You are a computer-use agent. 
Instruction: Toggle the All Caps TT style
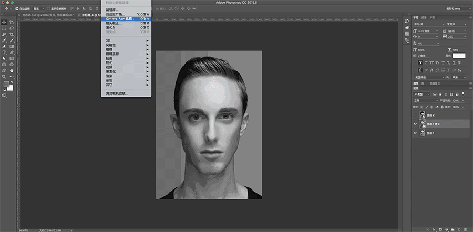pyautogui.click(x=431, y=62)
